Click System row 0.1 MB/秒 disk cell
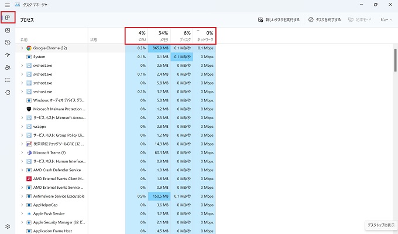This screenshot has width=398, height=234. pos(182,57)
